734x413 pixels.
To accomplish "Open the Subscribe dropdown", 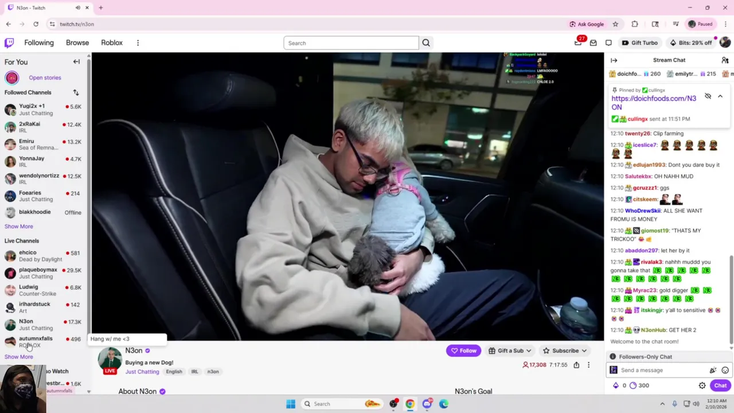I will 565,351.
